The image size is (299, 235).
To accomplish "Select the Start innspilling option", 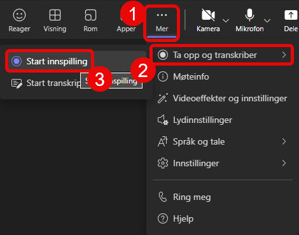I will [50, 61].
